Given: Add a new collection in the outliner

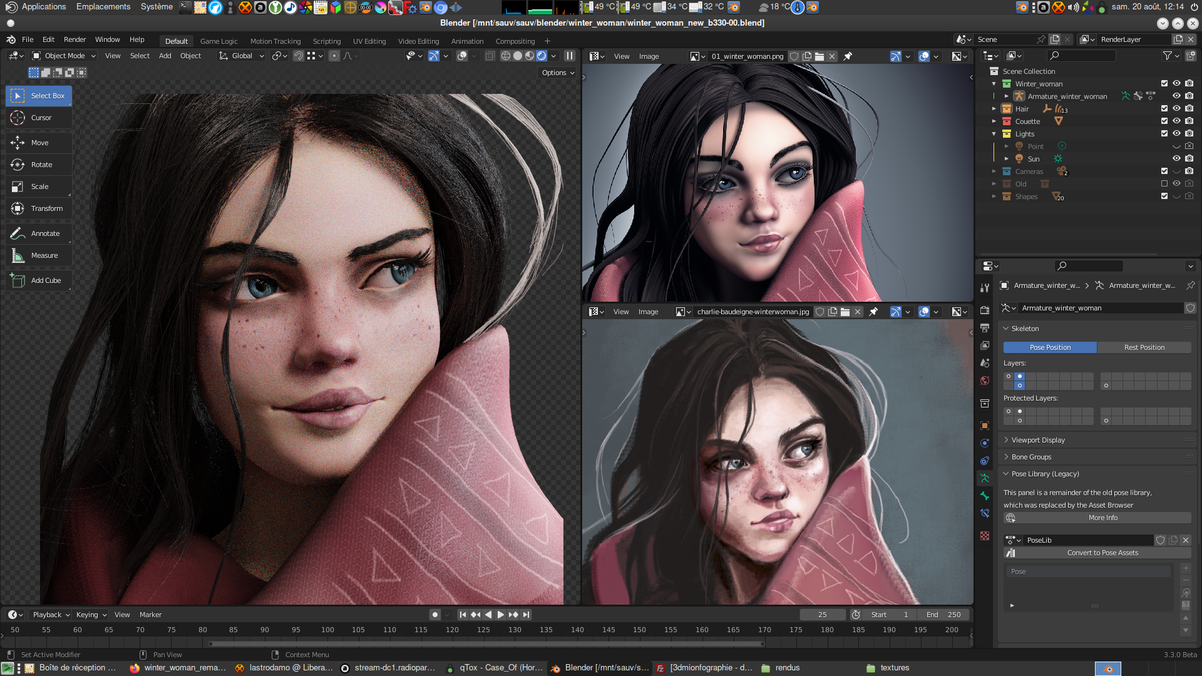Looking at the screenshot, I should [x=1190, y=56].
